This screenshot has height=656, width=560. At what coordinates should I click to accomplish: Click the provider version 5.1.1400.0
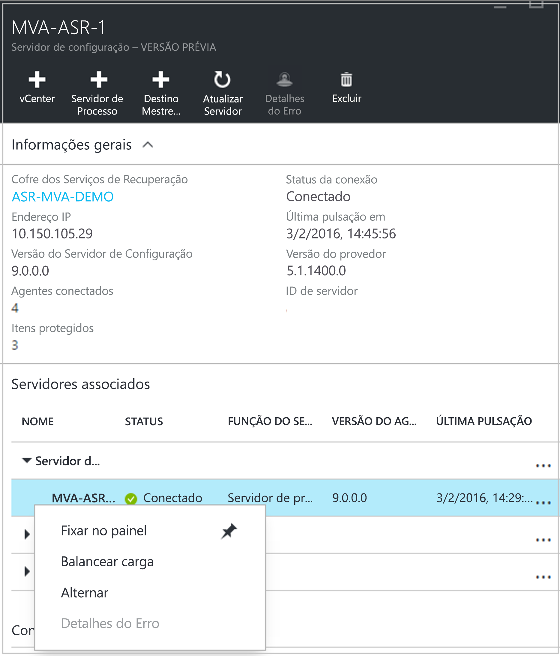pos(316,271)
